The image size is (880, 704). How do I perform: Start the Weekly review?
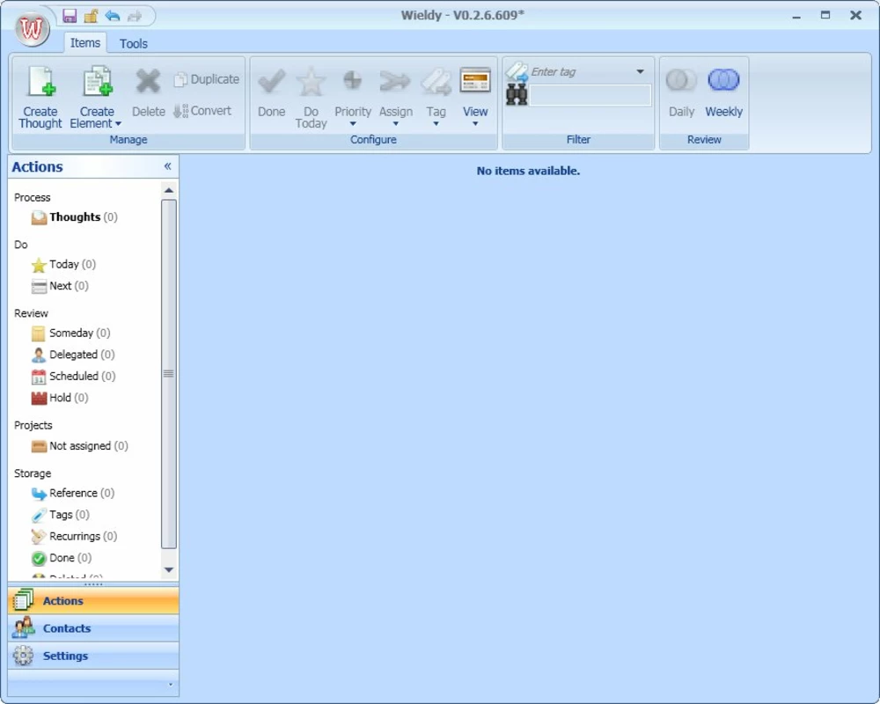[x=724, y=92]
